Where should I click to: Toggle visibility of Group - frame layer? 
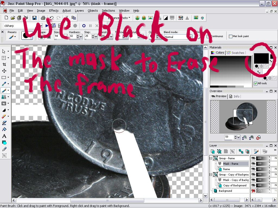(x=253, y=158)
